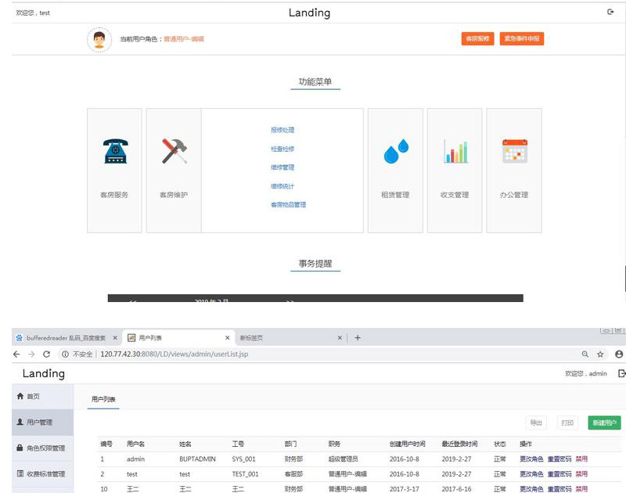Open 客房物品管理 link
This screenshot has width=626, height=493.
point(288,205)
